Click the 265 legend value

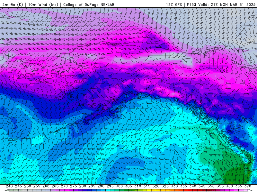click(55, 186)
